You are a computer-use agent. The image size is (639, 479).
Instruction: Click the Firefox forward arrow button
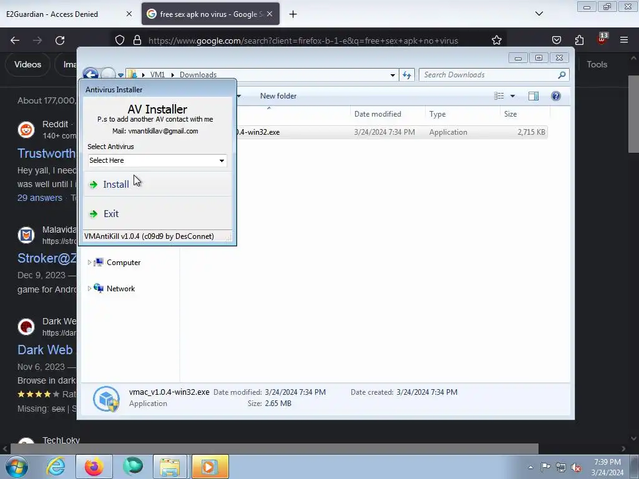tap(37, 41)
